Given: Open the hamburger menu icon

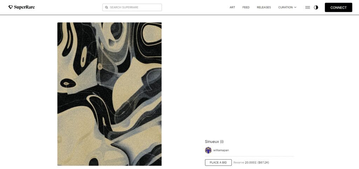Looking at the screenshot, I should point(308,7).
